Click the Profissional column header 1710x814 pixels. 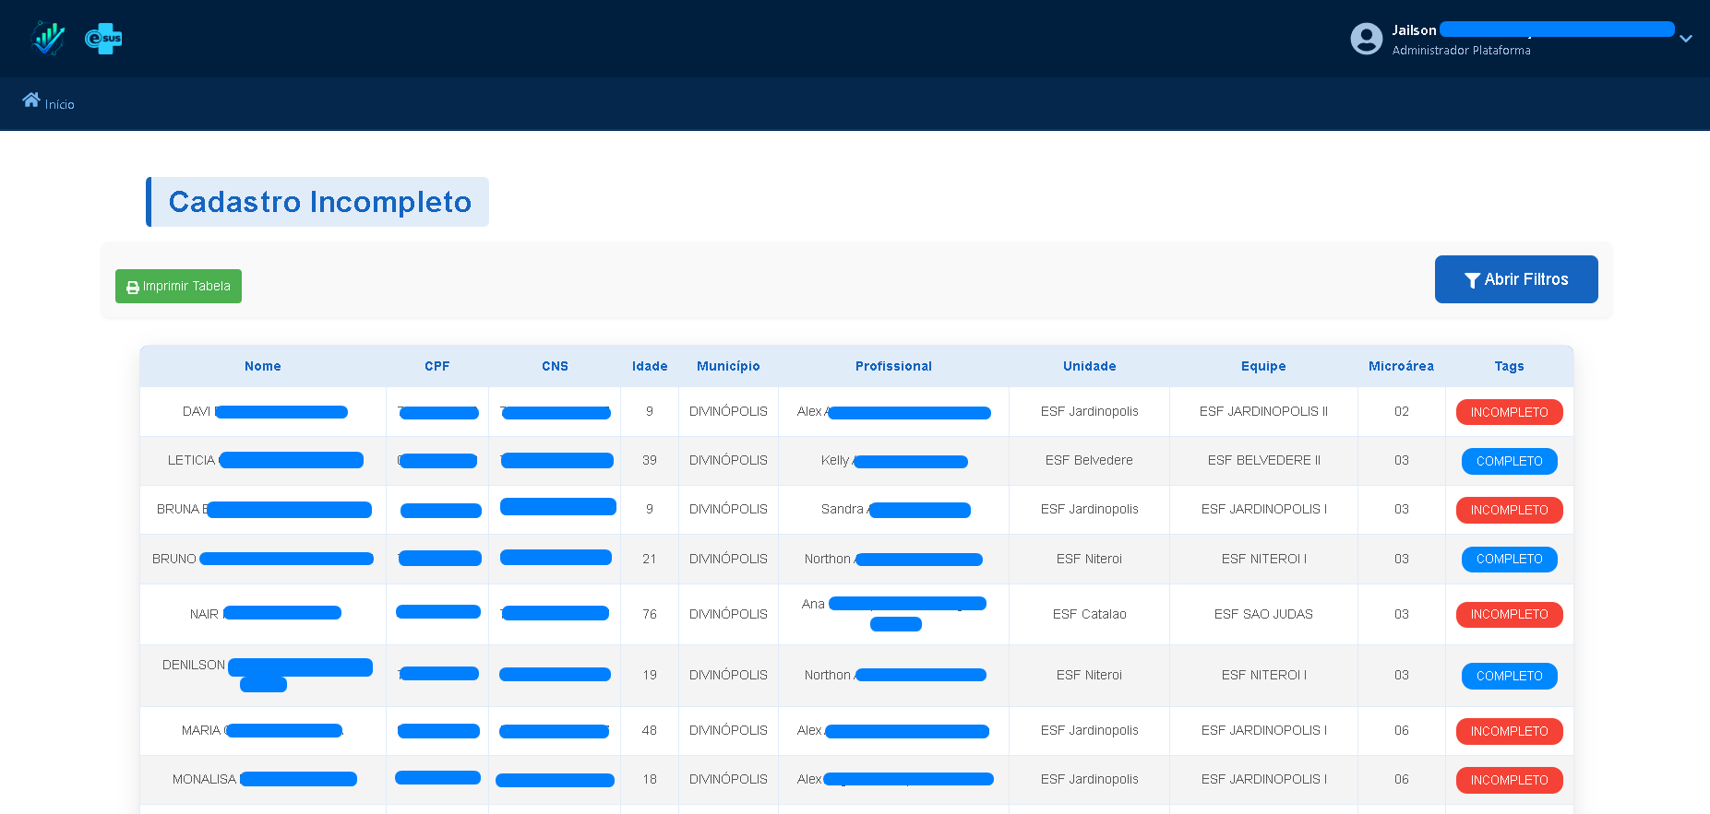pos(893,366)
